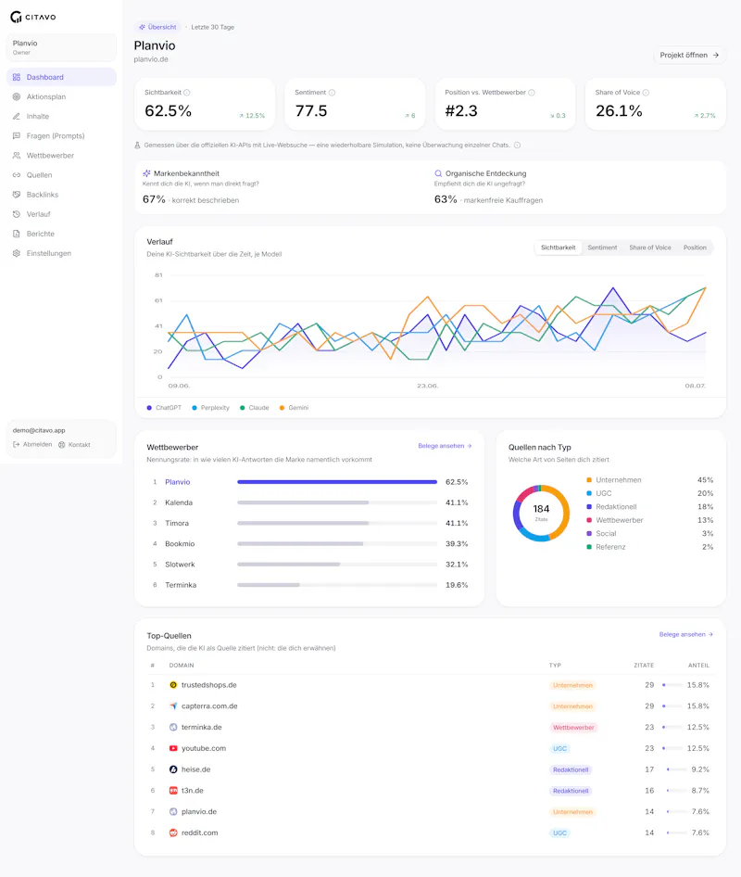Click the heise.de favicon

click(173, 769)
